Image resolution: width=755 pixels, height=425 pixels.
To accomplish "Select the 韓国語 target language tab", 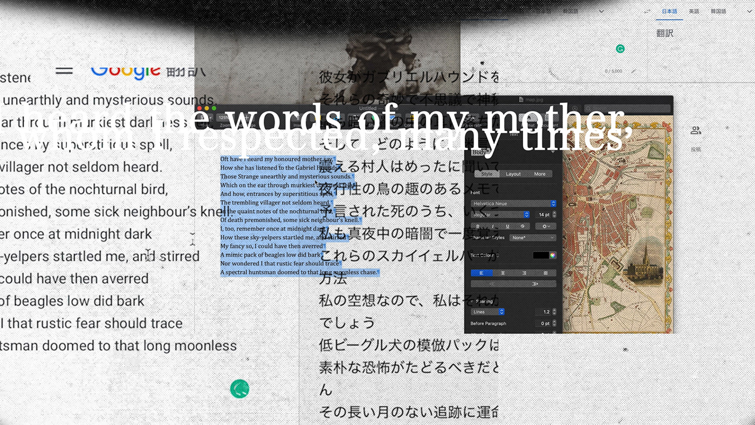I will (x=718, y=11).
